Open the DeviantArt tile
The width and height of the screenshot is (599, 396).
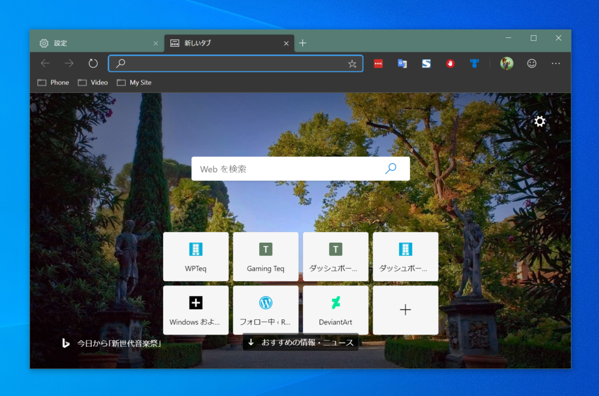(335, 310)
